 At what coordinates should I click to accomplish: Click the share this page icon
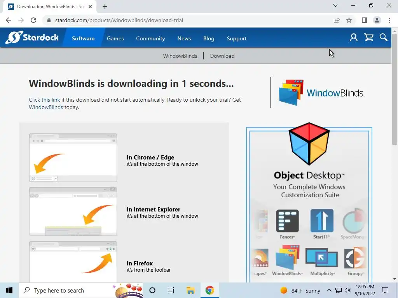337,20
